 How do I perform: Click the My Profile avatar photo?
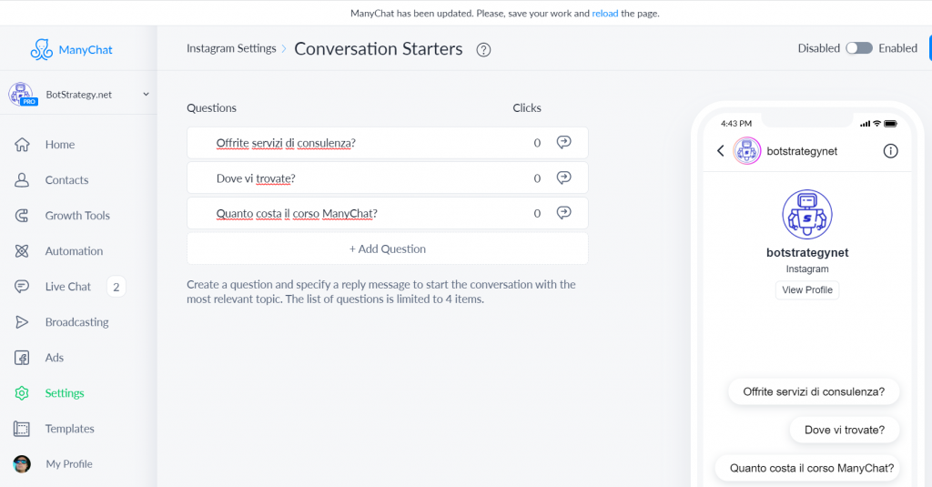click(22, 464)
